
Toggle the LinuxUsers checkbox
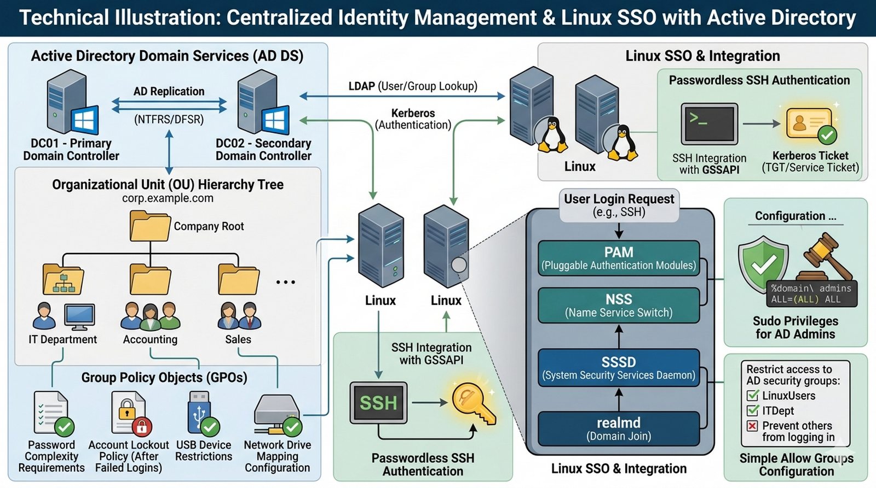753,396
